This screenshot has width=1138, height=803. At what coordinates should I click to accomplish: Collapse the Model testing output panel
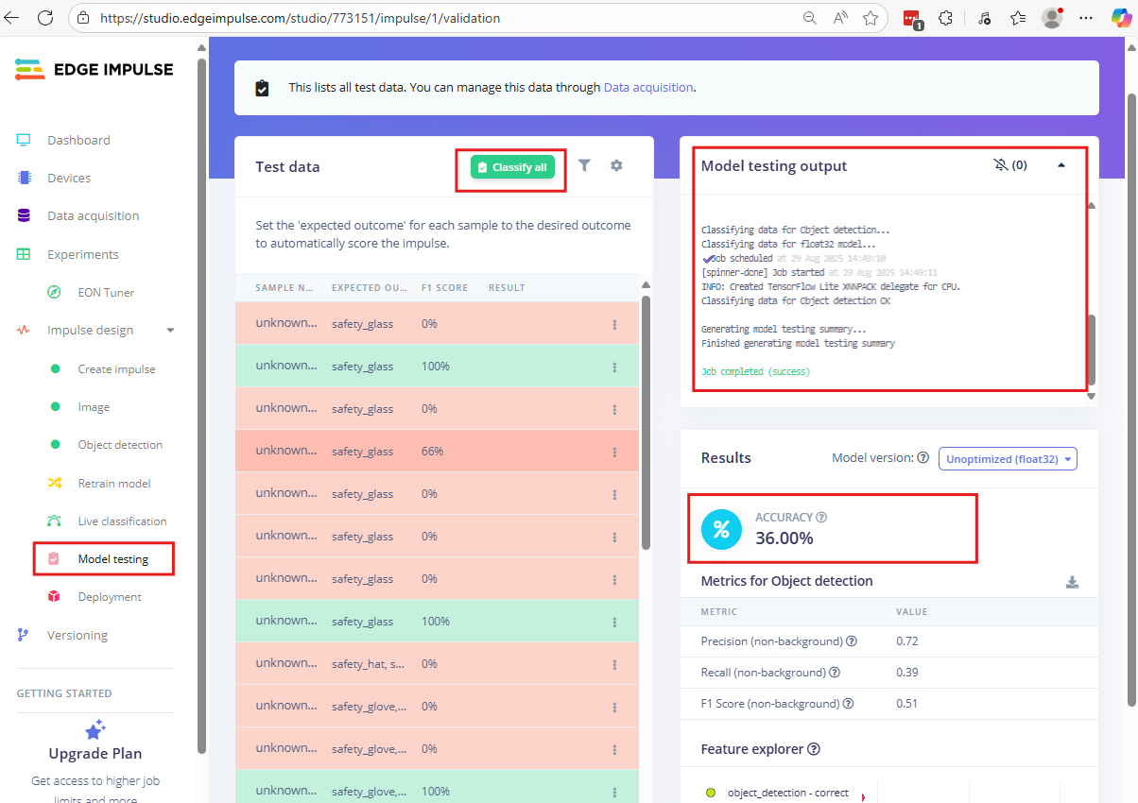(x=1060, y=165)
